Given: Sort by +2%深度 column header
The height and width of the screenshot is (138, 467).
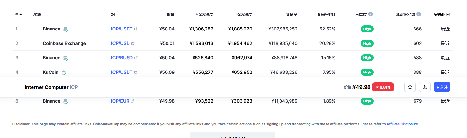Looking at the screenshot, I should click(x=205, y=14).
